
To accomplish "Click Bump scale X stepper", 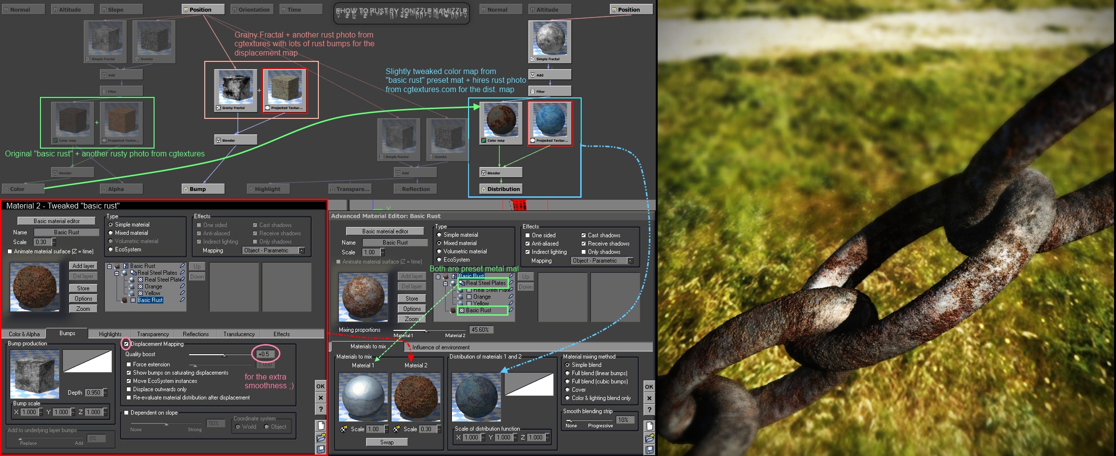I will tap(41, 412).
